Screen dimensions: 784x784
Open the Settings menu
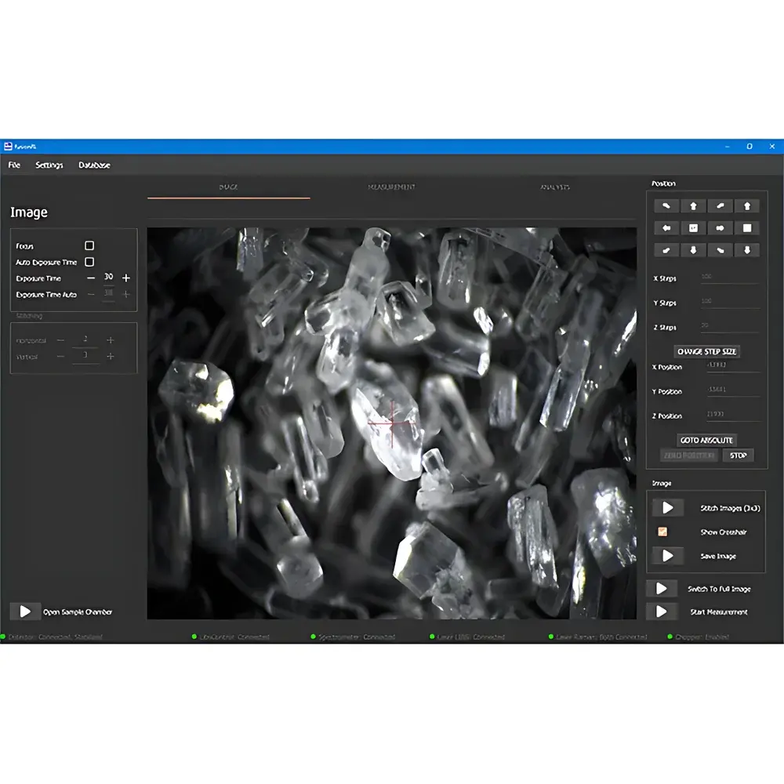tap(49, 165)
